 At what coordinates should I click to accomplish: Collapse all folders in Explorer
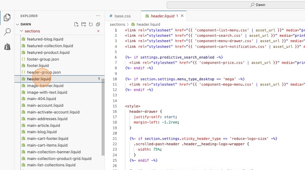pos(98,24)
